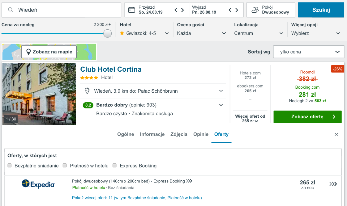Click the Expedia logo
The height and width of the screenshot is (206, 347).
coord(38,184)
